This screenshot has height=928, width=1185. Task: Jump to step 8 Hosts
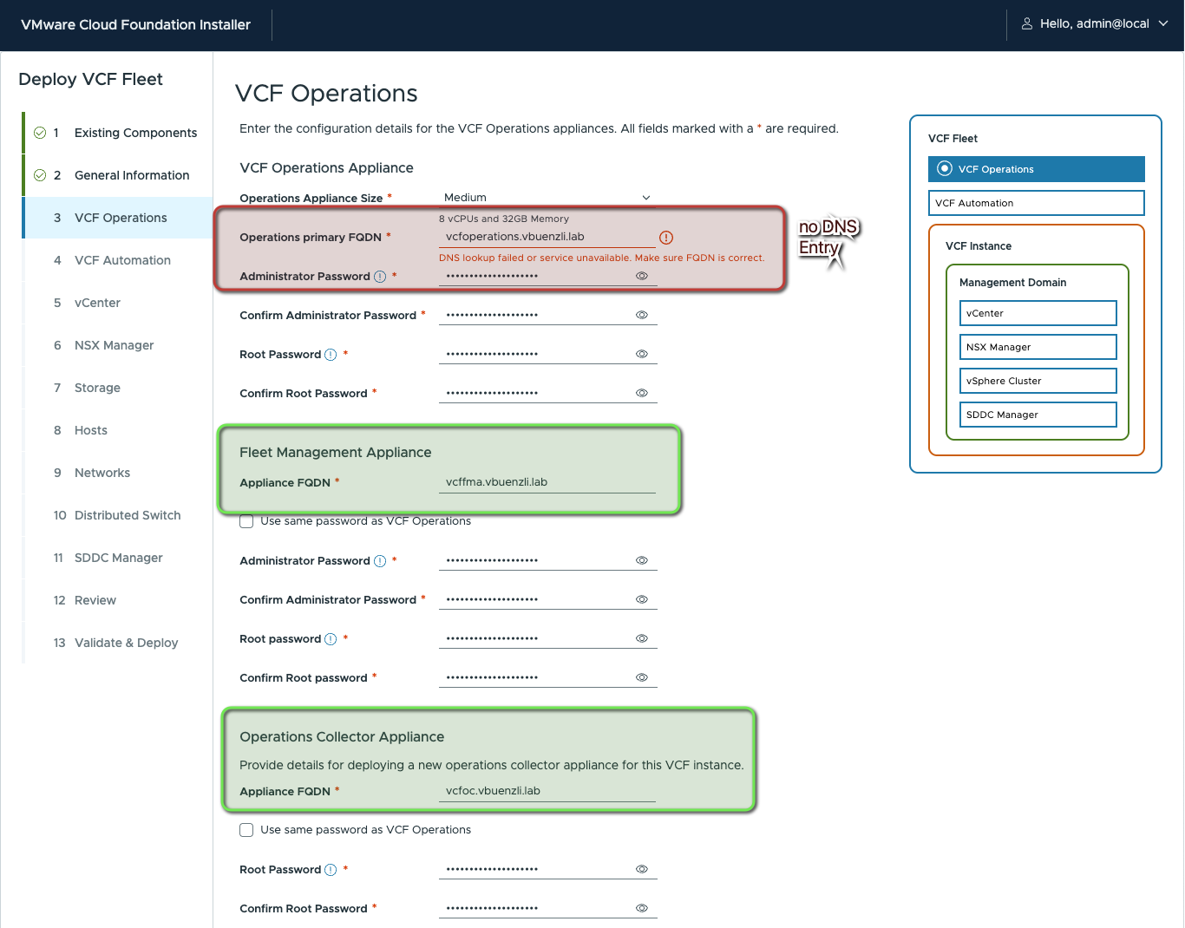click(x=117, y=430)
